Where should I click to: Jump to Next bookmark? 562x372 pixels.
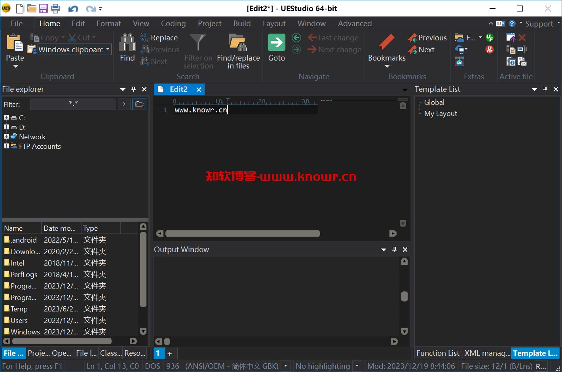click(x=421, y=49)
